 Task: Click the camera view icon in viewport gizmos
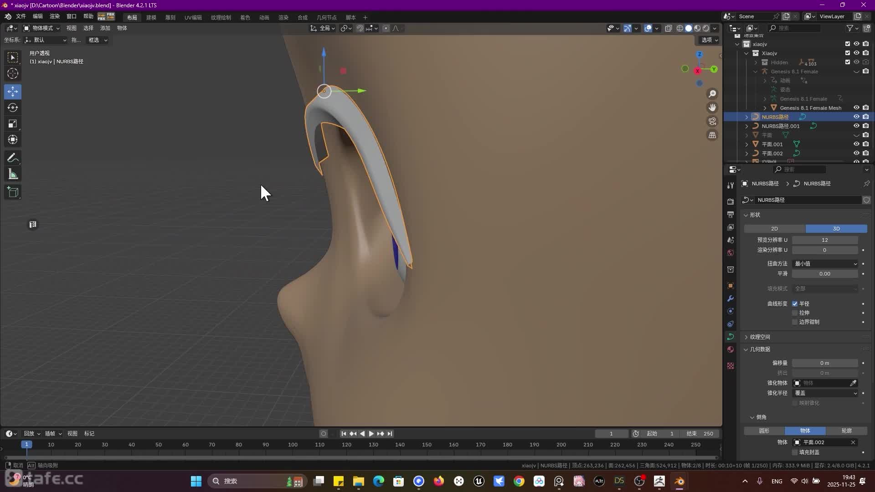pos(712,121)
